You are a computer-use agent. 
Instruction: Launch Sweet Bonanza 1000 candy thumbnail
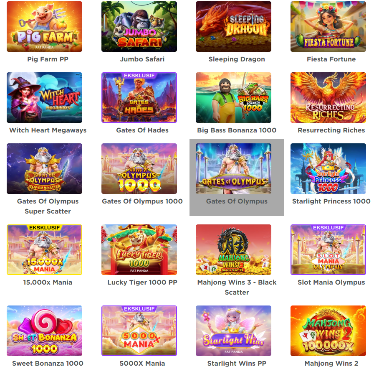pos(44,331)
